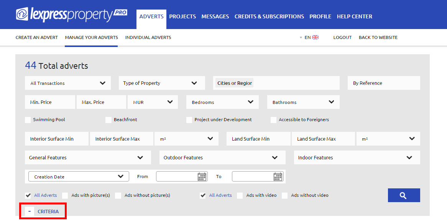Screen dimensions: 447x222
Task: Click Interior Surface Max field
Action: point(122,139)
